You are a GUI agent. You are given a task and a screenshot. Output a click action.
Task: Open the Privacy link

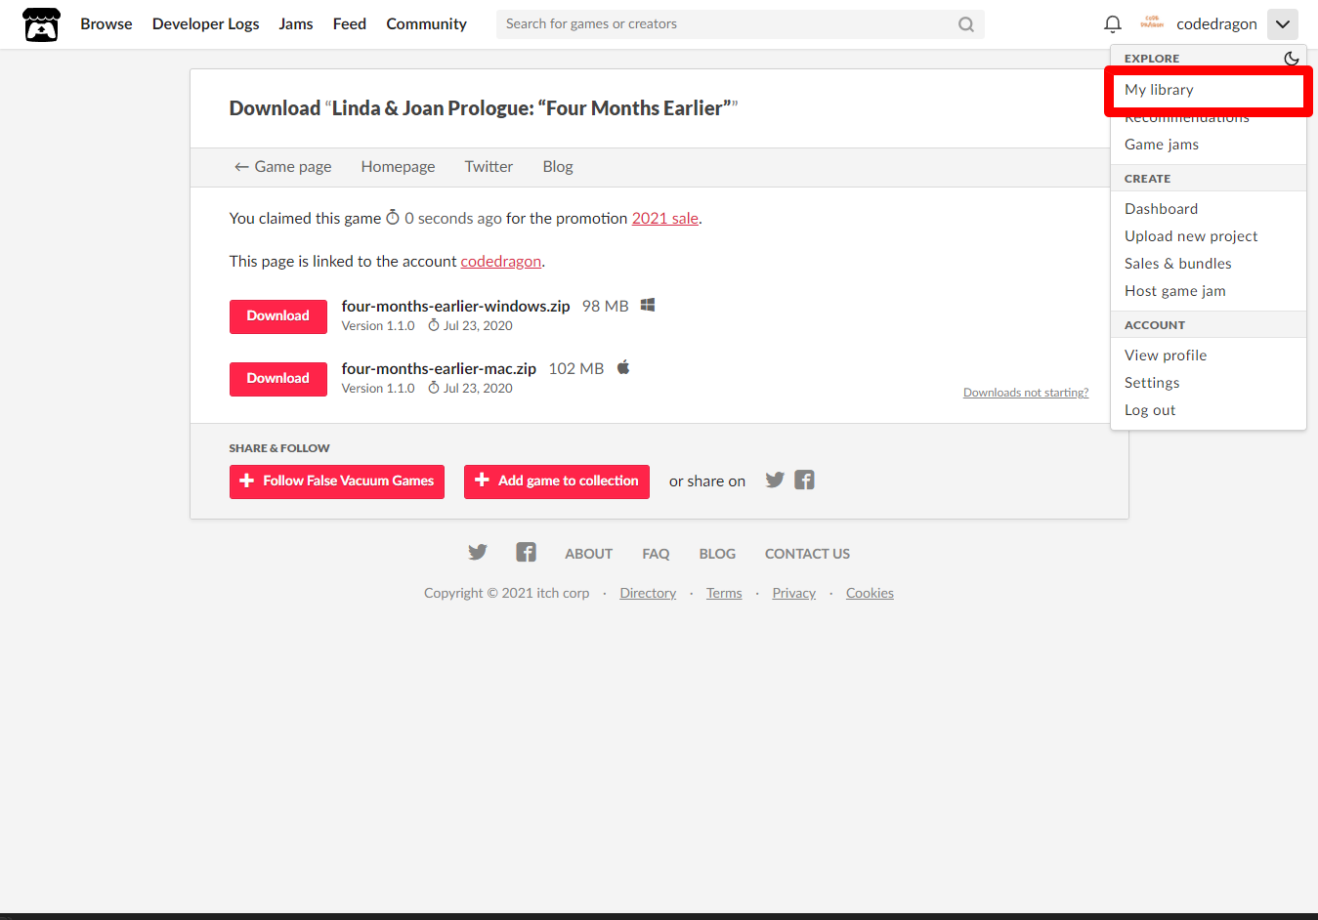[x=793, y=594]
